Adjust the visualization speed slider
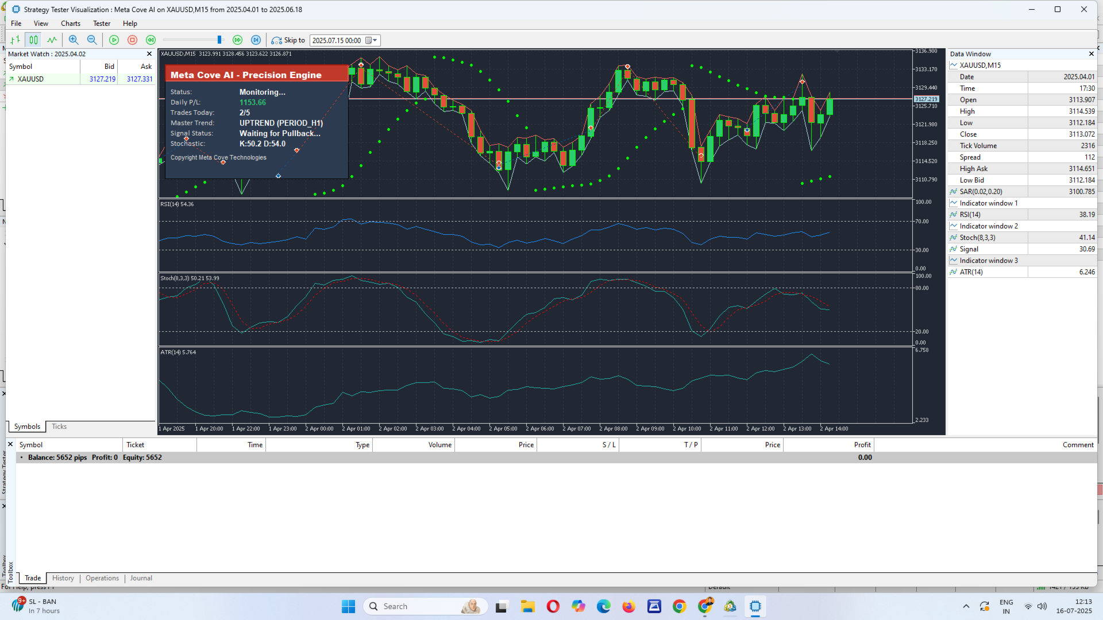 click(219, 40)
